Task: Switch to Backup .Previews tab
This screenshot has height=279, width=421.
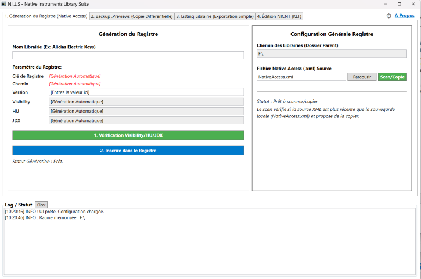Action: (132, 16)
